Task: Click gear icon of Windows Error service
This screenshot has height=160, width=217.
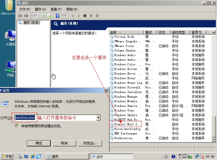Action: (111, 73)
